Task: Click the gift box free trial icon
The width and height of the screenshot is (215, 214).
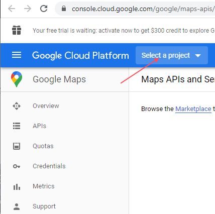Action: click(17, 30)
